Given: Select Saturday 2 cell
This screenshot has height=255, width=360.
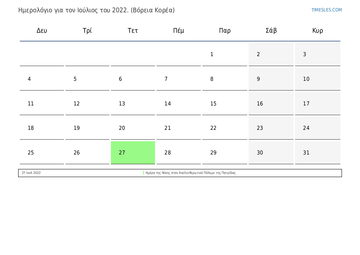Looking at the screenshot, I should [x=271, y=54].
